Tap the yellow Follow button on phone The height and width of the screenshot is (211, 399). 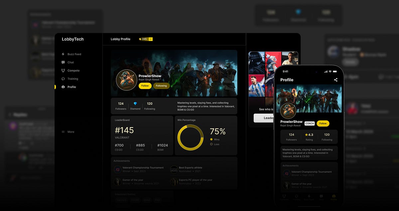tap(323, 123)
